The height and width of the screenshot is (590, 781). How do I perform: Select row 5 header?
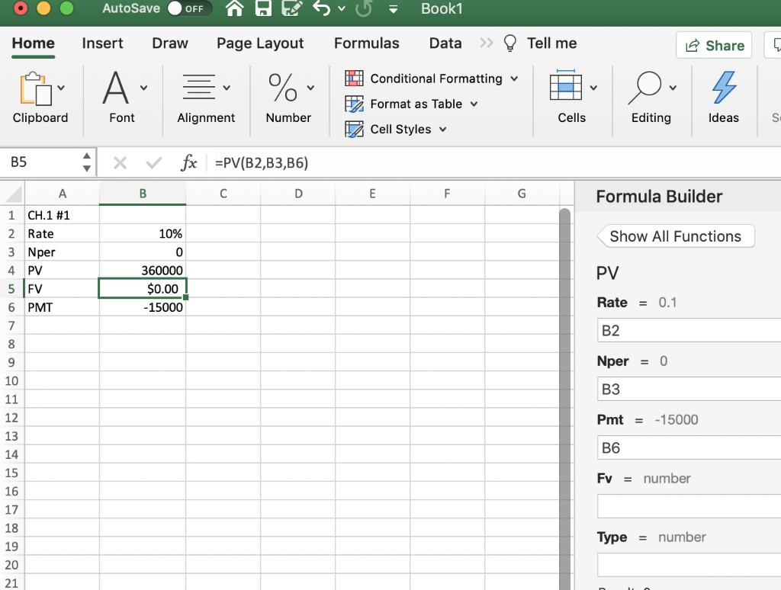tap(11, 289)
